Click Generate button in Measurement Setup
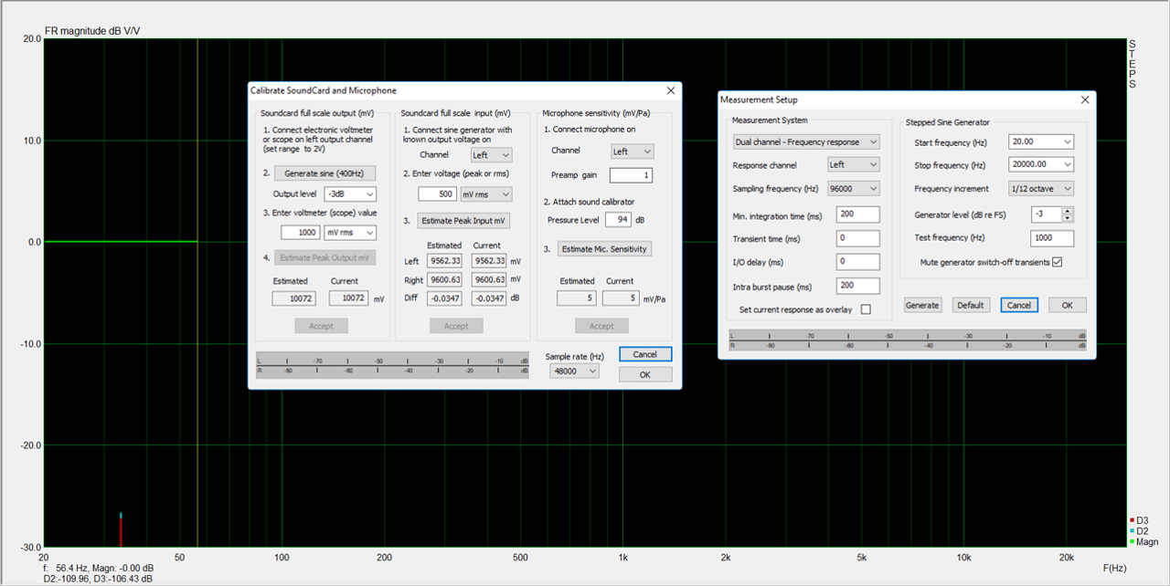1170x586 pixels. click(922, 305)
